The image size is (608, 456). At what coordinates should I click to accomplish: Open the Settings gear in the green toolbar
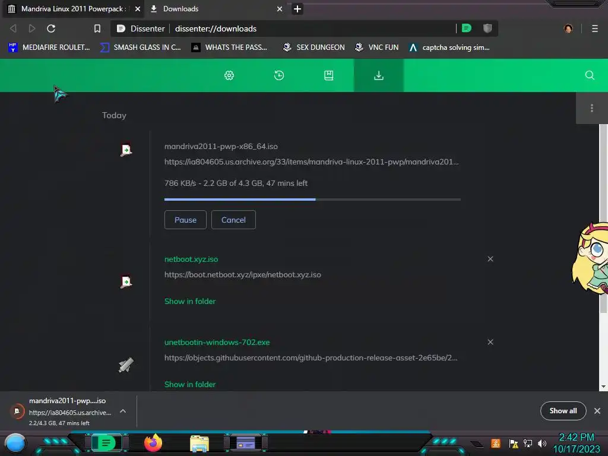(229, 75)
